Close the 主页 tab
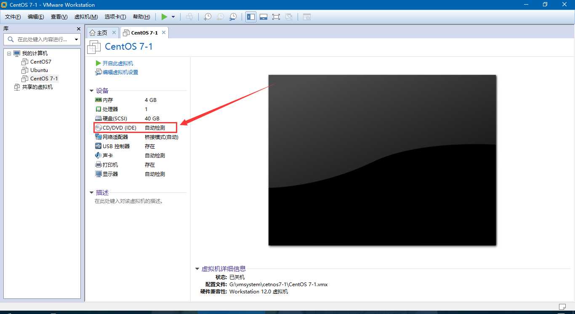This screenshot has width=575, height=314. [x=114, y=32]
